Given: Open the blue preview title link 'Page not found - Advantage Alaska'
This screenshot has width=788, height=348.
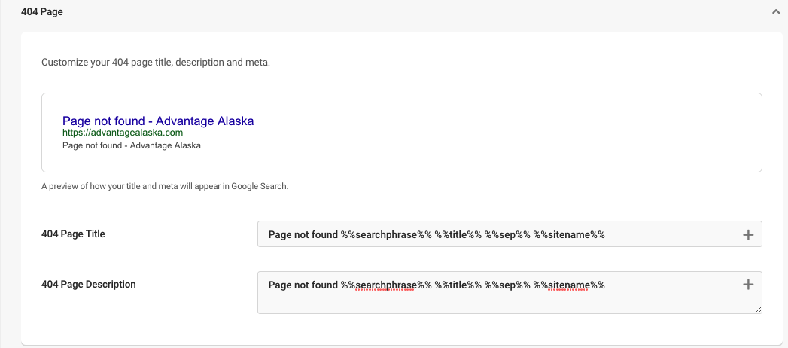Looking at the screenshot, I should click(158, 121).
